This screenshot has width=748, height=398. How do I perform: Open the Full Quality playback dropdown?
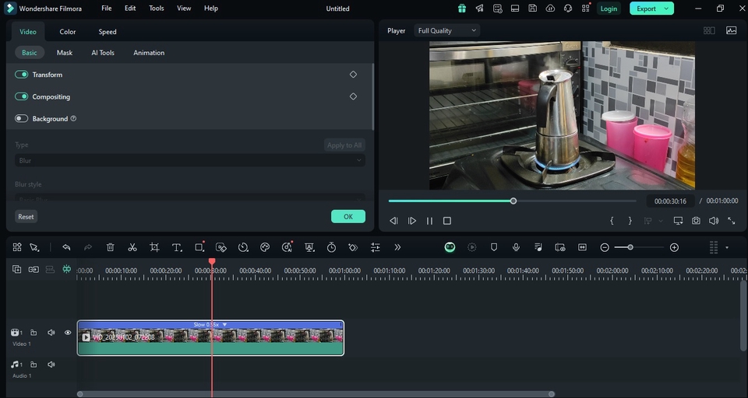(446, 31)
